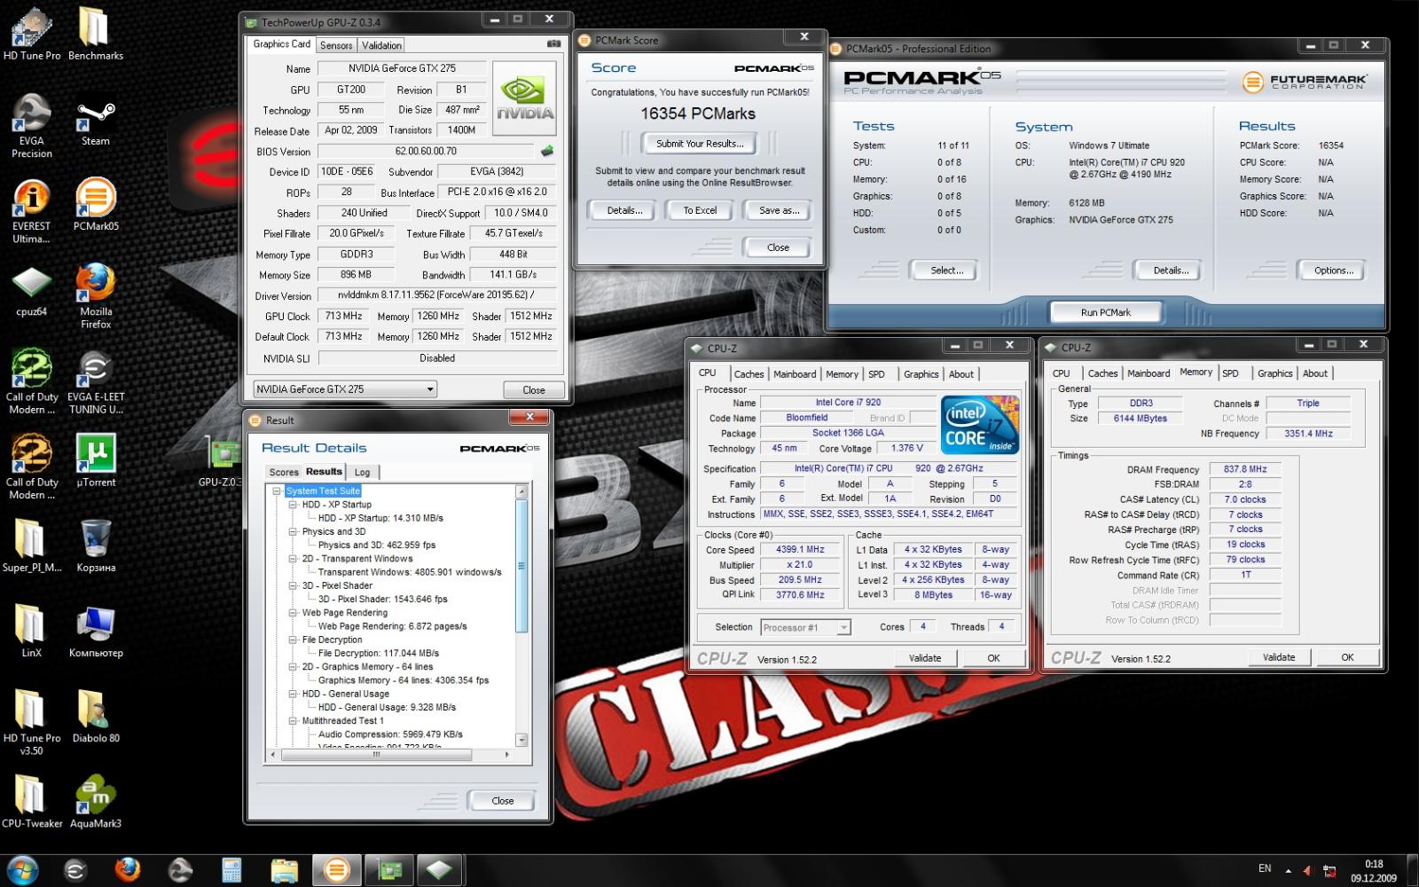Viewport: 1419px width, 887px height.
Task: Launch EVGA Precision desktop icon
Action: [32, 125]
